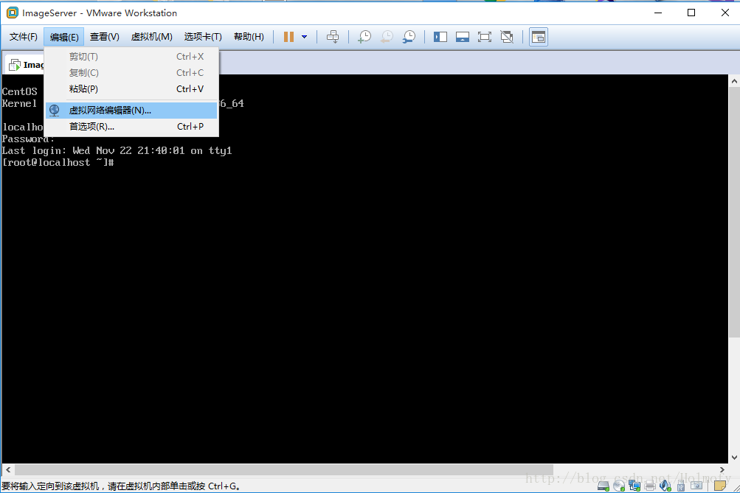Click the USB controller status icon
The image size is (740, 493).
click(681, 486)
